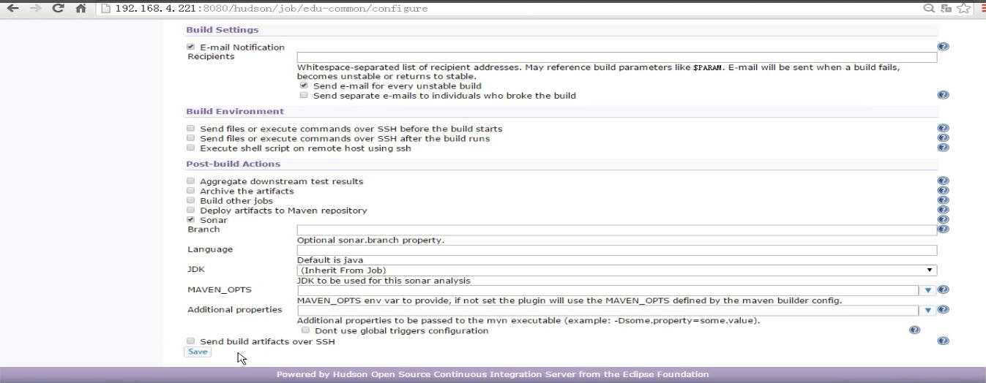Check Dont use global triggers configuration

(305, 330)
